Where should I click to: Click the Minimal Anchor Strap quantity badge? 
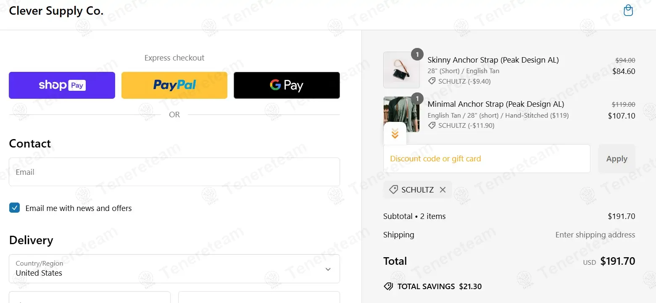[x=417, y=99]
